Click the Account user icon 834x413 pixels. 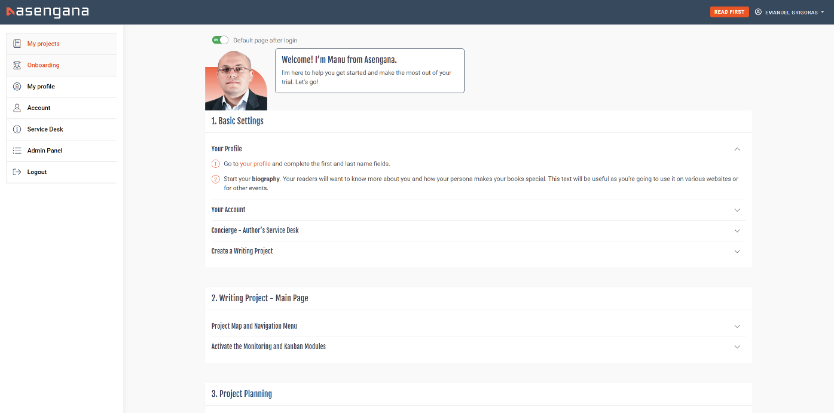pos(17,108)
